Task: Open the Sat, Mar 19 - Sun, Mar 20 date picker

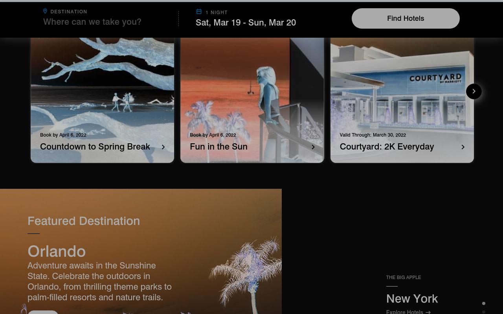Action: pyautogui.click(x=246, y=22)
